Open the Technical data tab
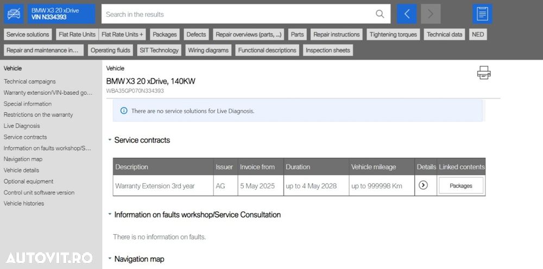 (x=444, y=34)
